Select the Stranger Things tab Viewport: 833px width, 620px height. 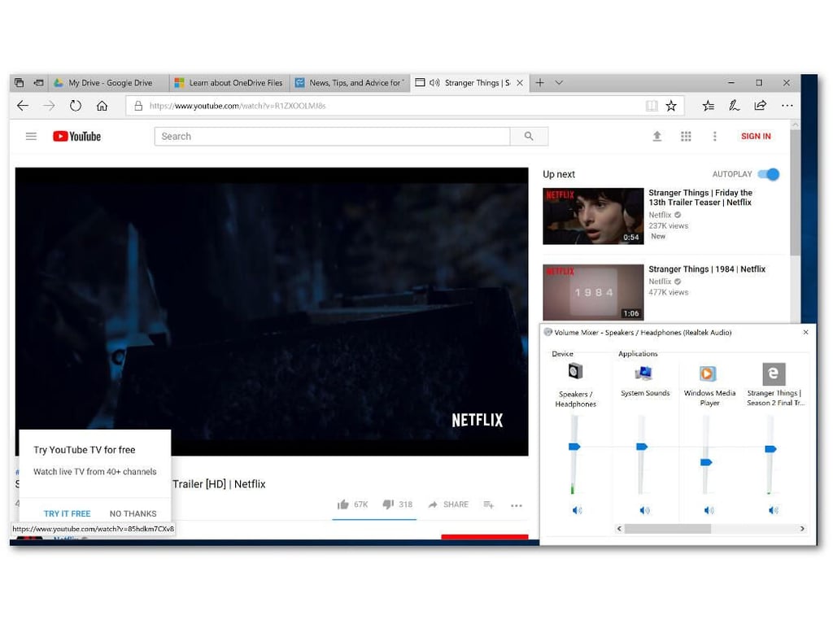click(469, 83)
